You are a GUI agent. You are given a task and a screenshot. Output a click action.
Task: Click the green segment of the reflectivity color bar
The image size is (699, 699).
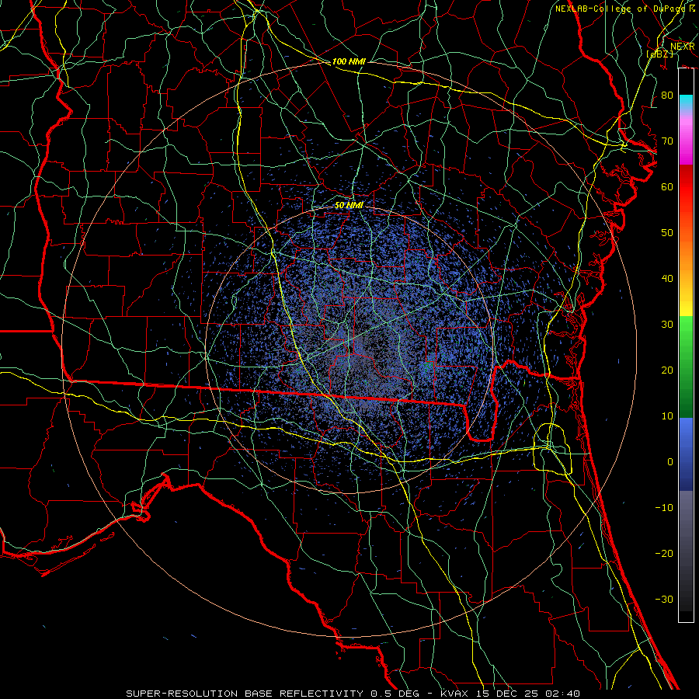coord(686,367)
